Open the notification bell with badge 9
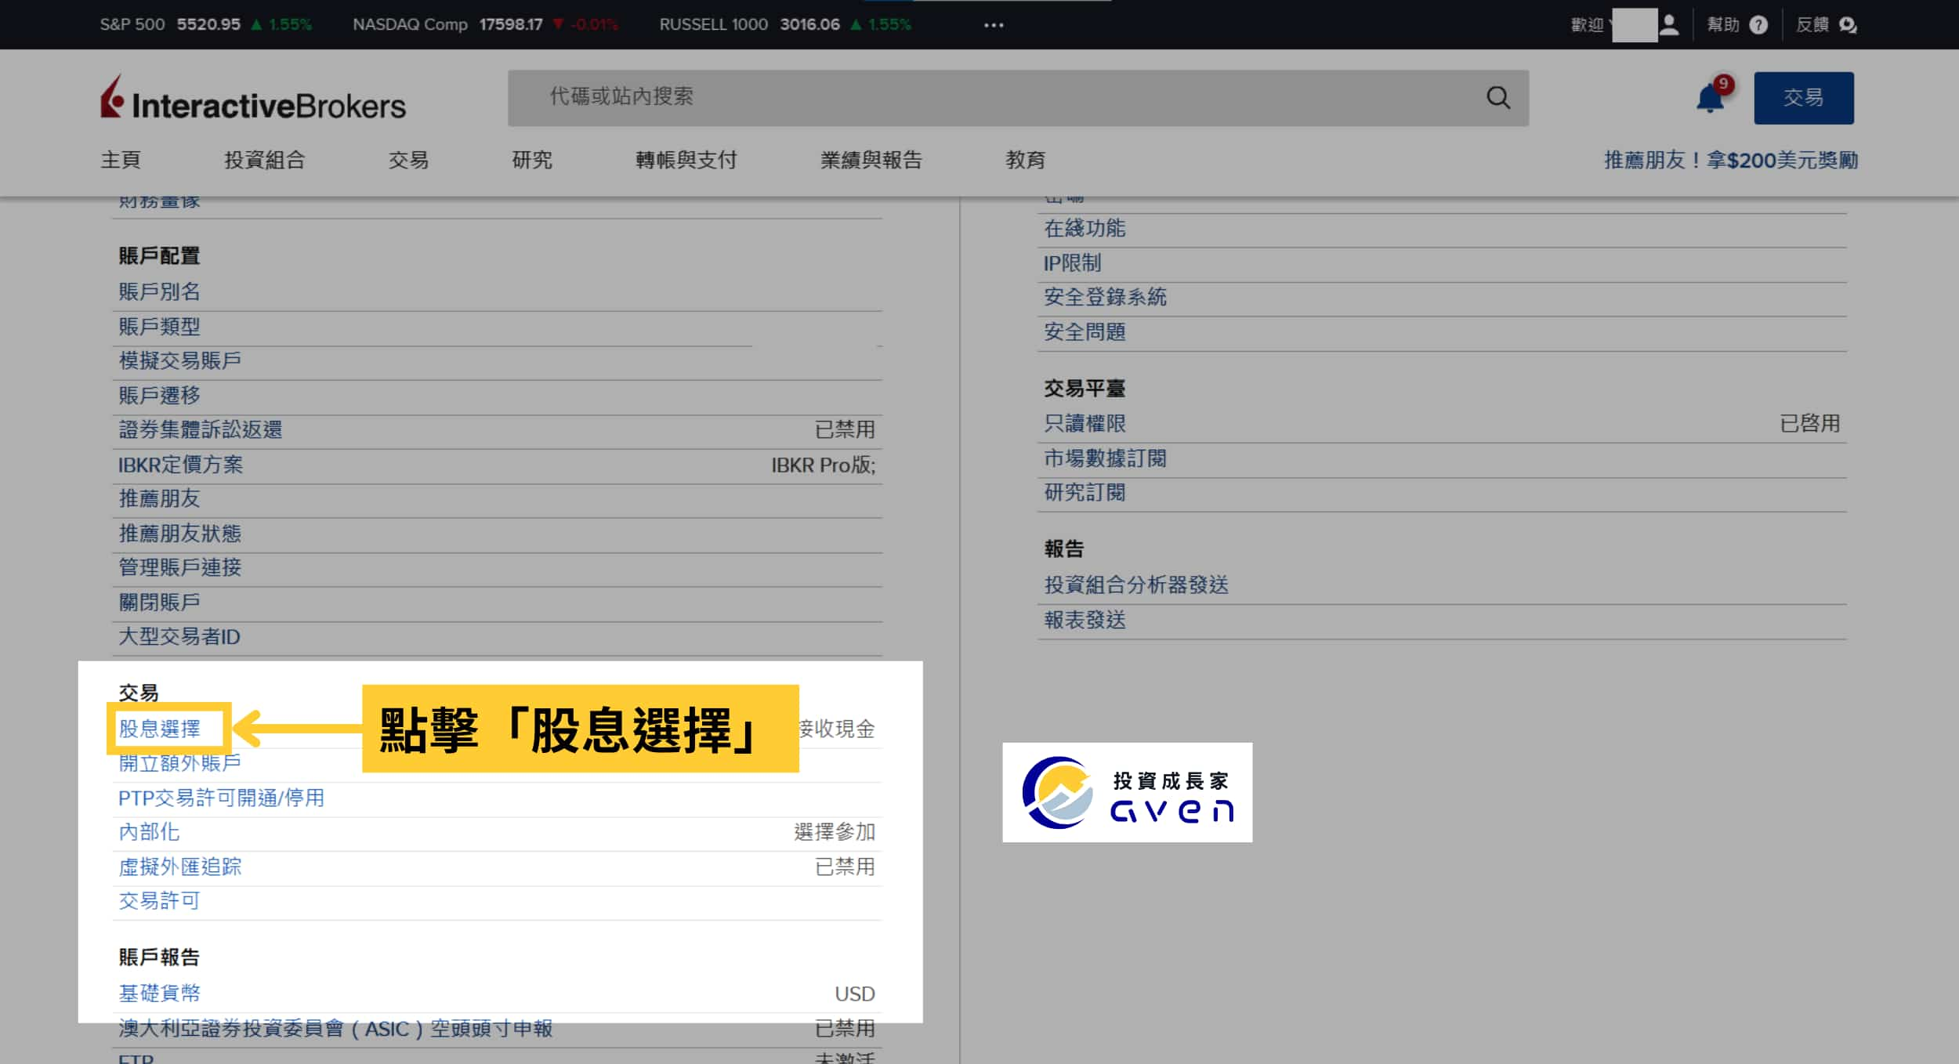The height and width of the screenshot is (1064, 1959). [1711, 98]
